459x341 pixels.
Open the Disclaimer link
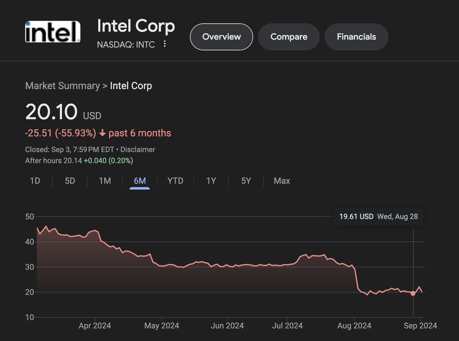138,150
